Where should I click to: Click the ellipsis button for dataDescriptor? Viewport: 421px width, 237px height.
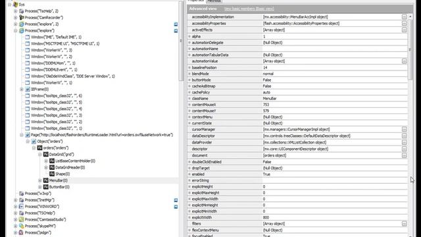click(405, 136)
